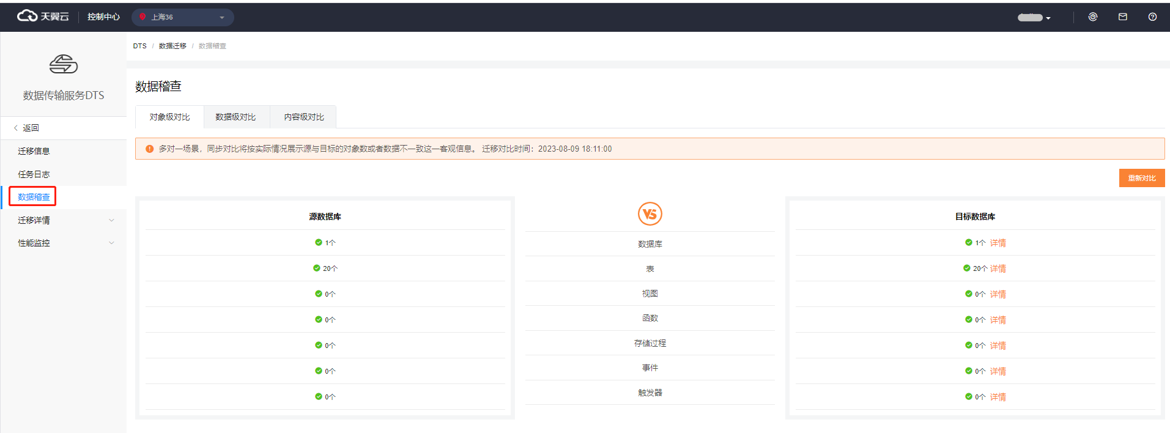Click the orange warning icon in notice banner
Screen dimensions: 1170x433
pyautogui.click(x=149, y=149)
